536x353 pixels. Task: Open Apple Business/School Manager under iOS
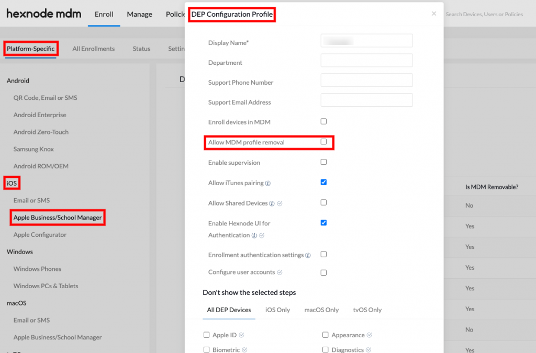[x=58, y=218]
